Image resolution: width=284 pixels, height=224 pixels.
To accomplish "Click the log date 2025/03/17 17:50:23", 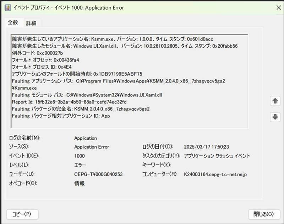I will tap(207, 147).
